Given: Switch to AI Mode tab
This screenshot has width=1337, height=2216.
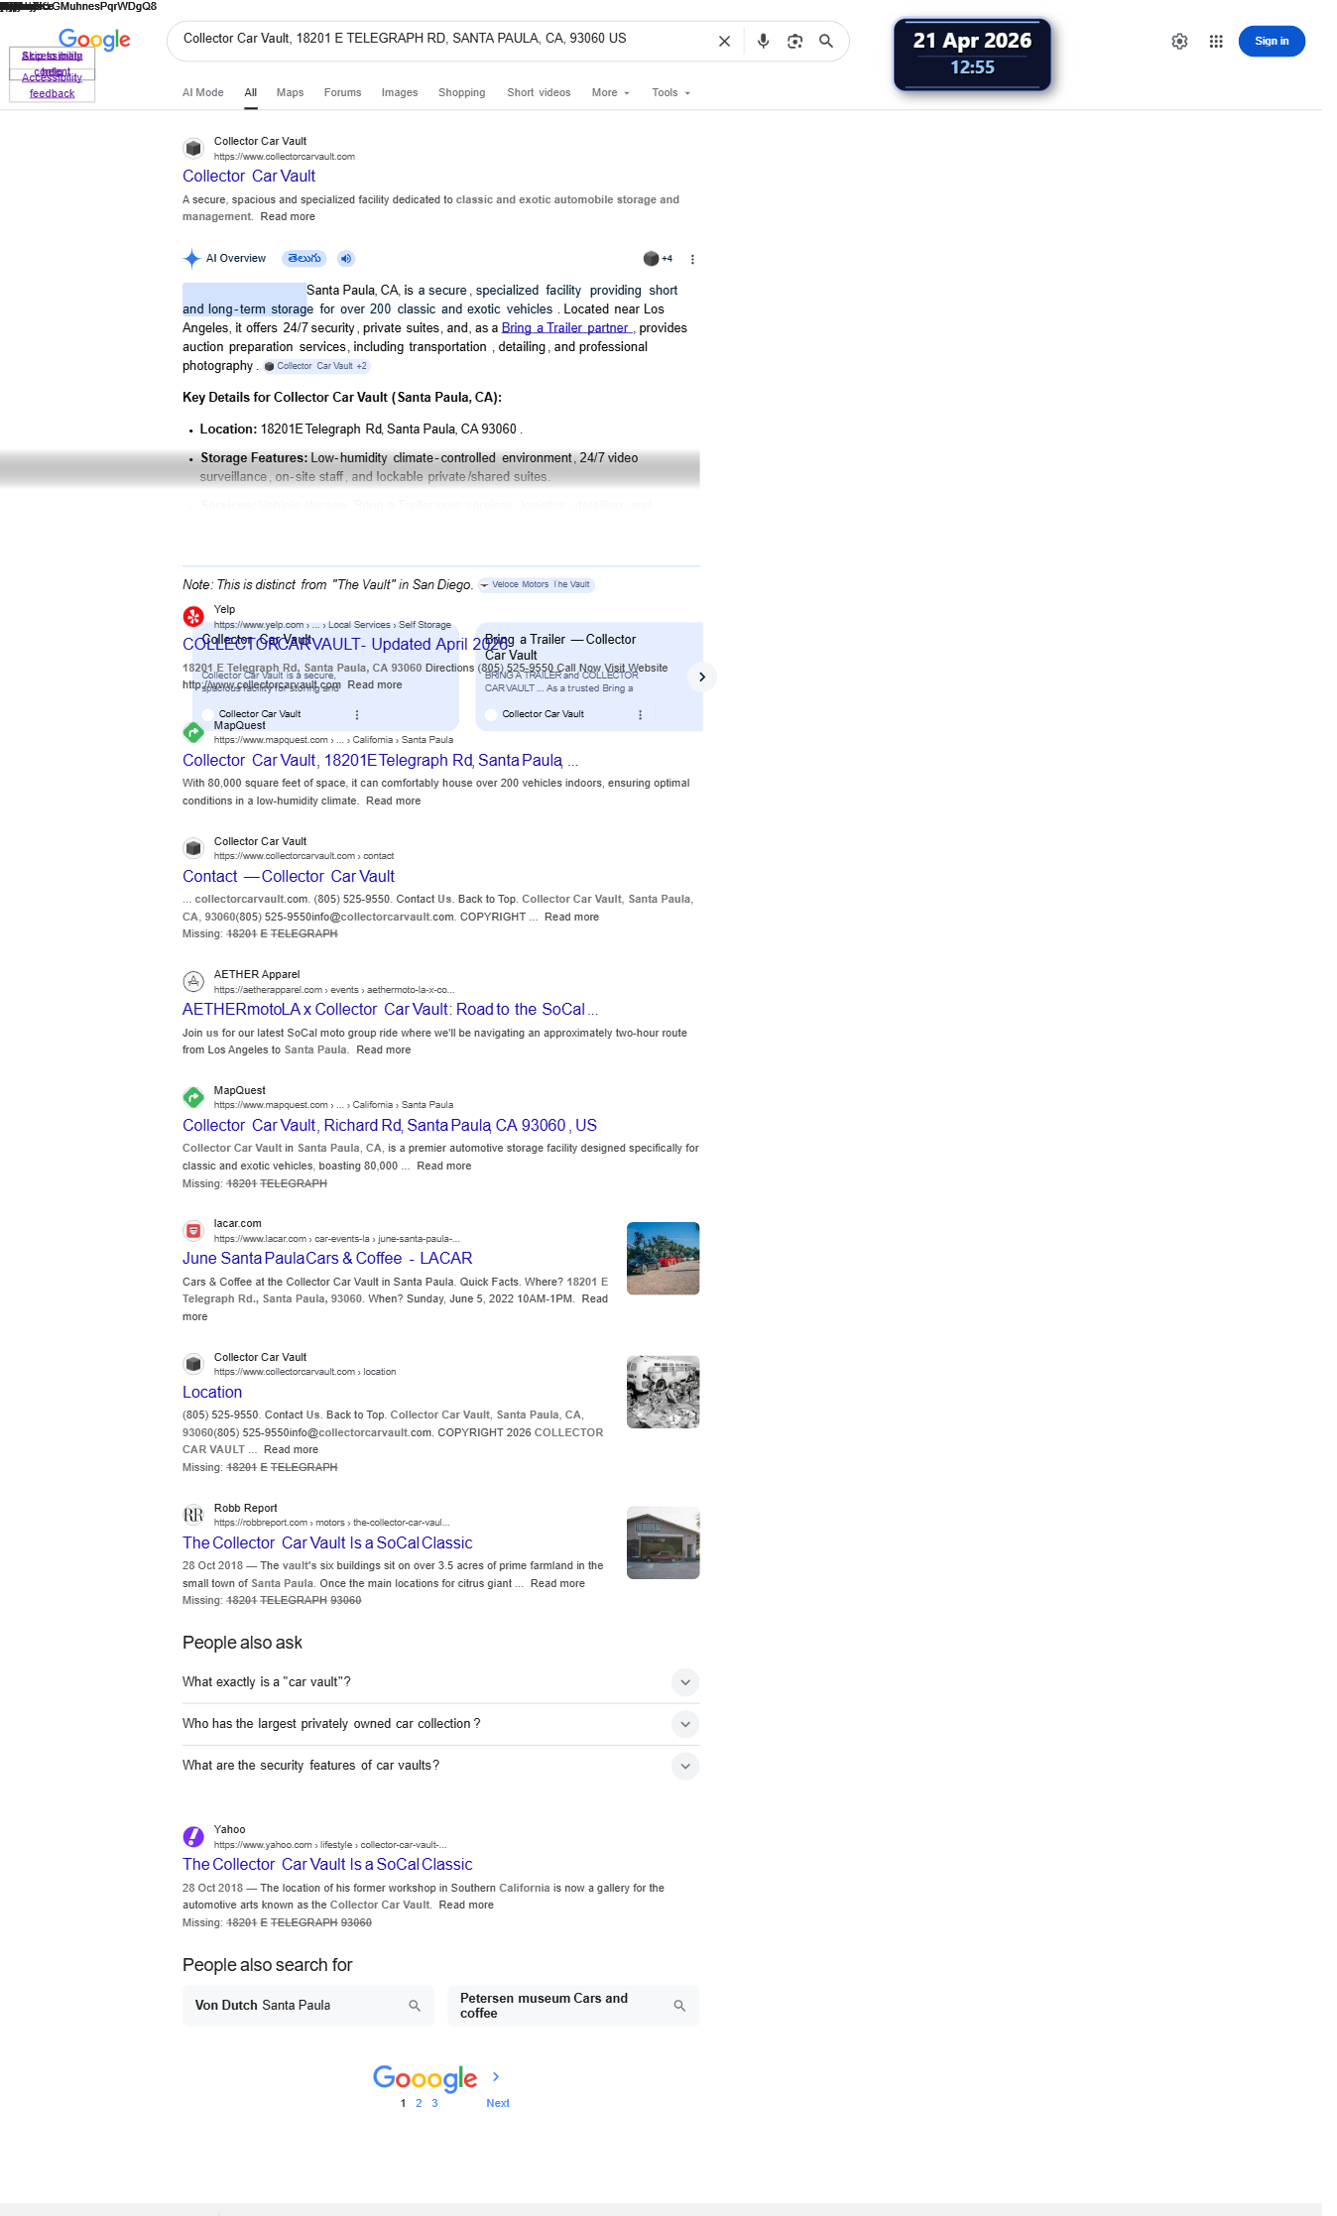Looking at the screenshot, I should [x=202, y=93].
